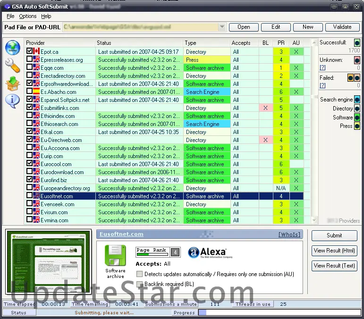This screenshot has width=364, height=319.
Task: Click the flag icon beside Evenseek.com
Action: [x=36, y=204]
